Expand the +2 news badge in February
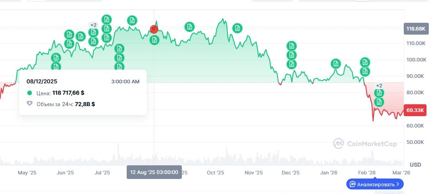Image resolution: width=432 pixels, height=194 pixels. (x=379, y=86)
